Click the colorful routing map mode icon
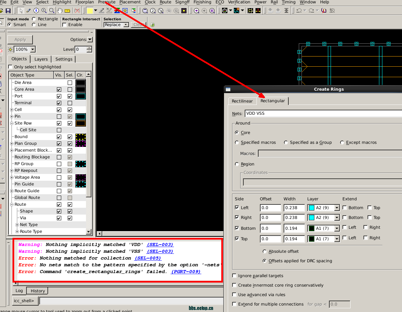This screenshot has width=402, height=312. click(x=237, y=10)
